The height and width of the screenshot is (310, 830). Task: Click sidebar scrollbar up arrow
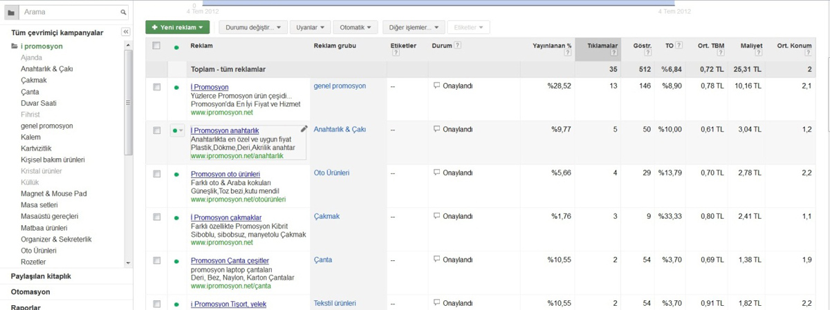point(128,44)
